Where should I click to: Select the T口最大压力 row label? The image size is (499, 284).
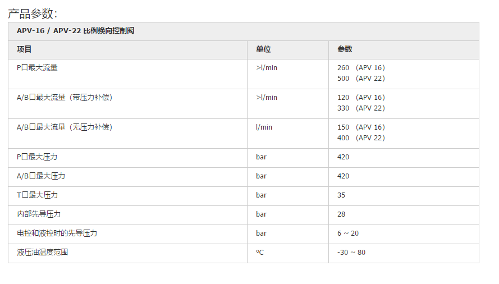[x=37, y=195]
